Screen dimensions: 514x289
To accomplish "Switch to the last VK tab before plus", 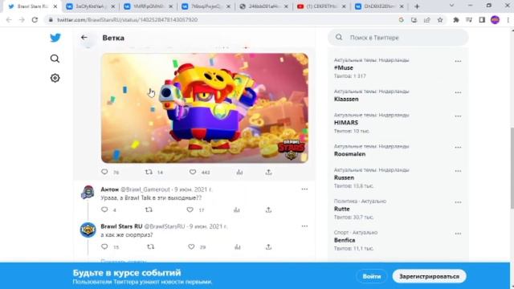I will [380, 6].
